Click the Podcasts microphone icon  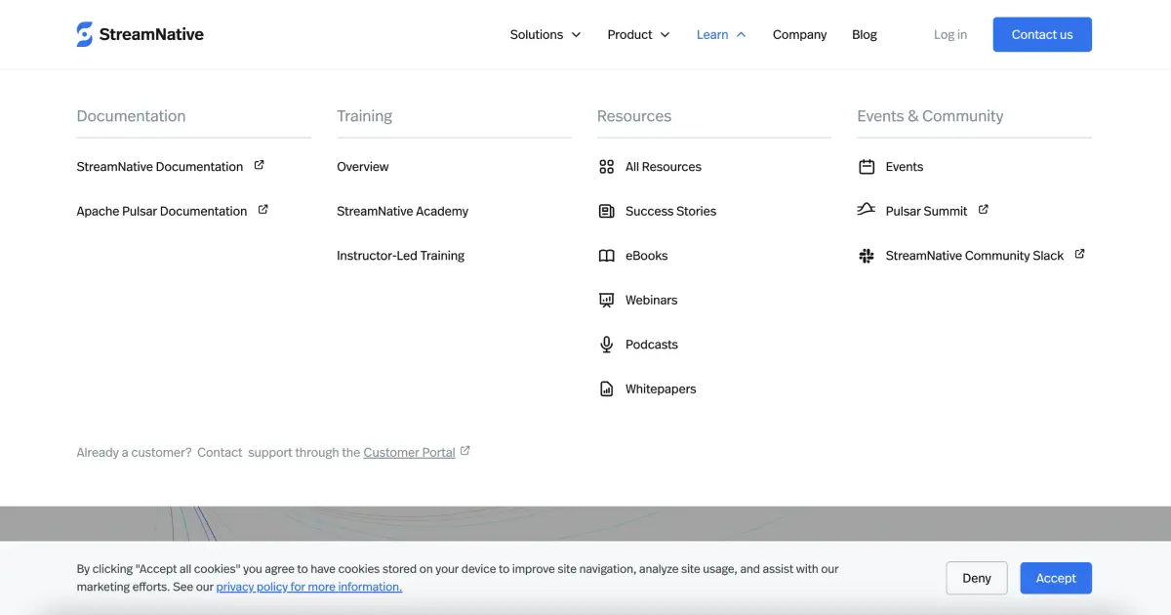(x=606, y=345)
